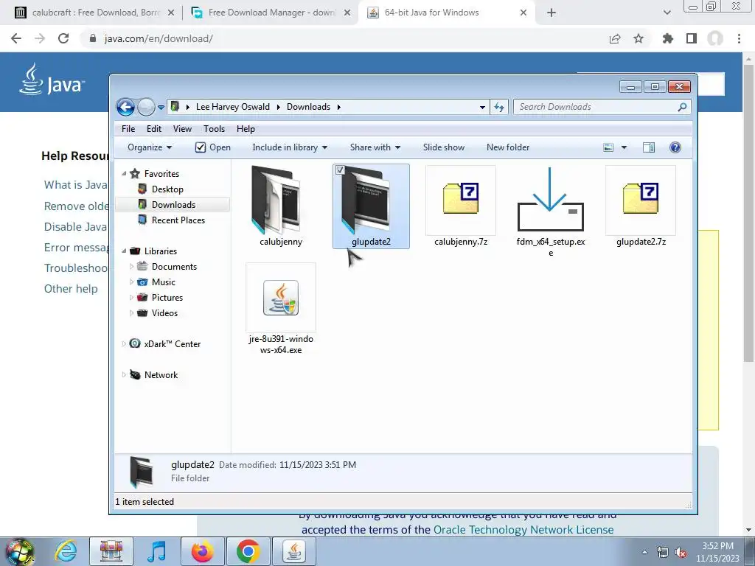The image size is (755, 566).
Task: Open music player taskbar icon
Action: pyautogui.click(x=157, y=551)
